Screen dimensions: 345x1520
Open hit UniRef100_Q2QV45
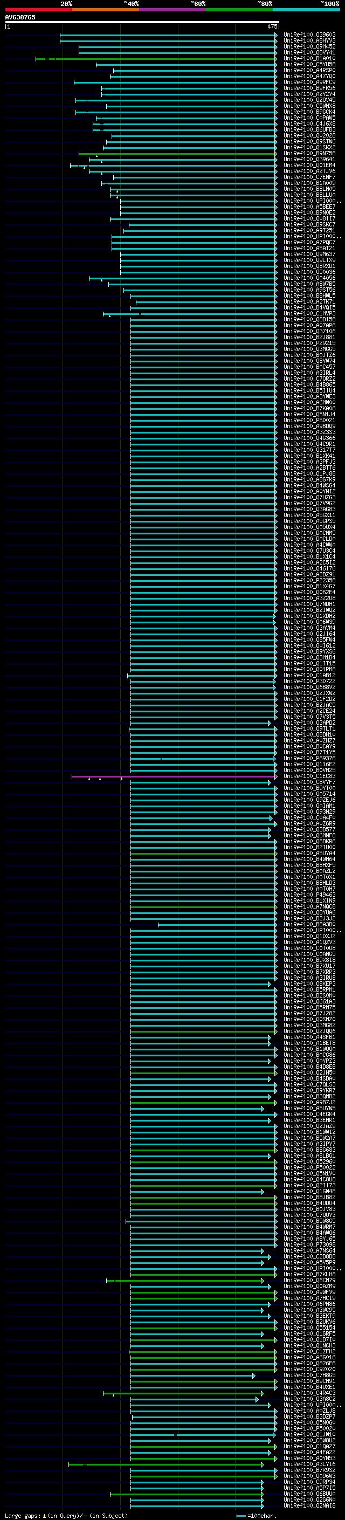309,100
